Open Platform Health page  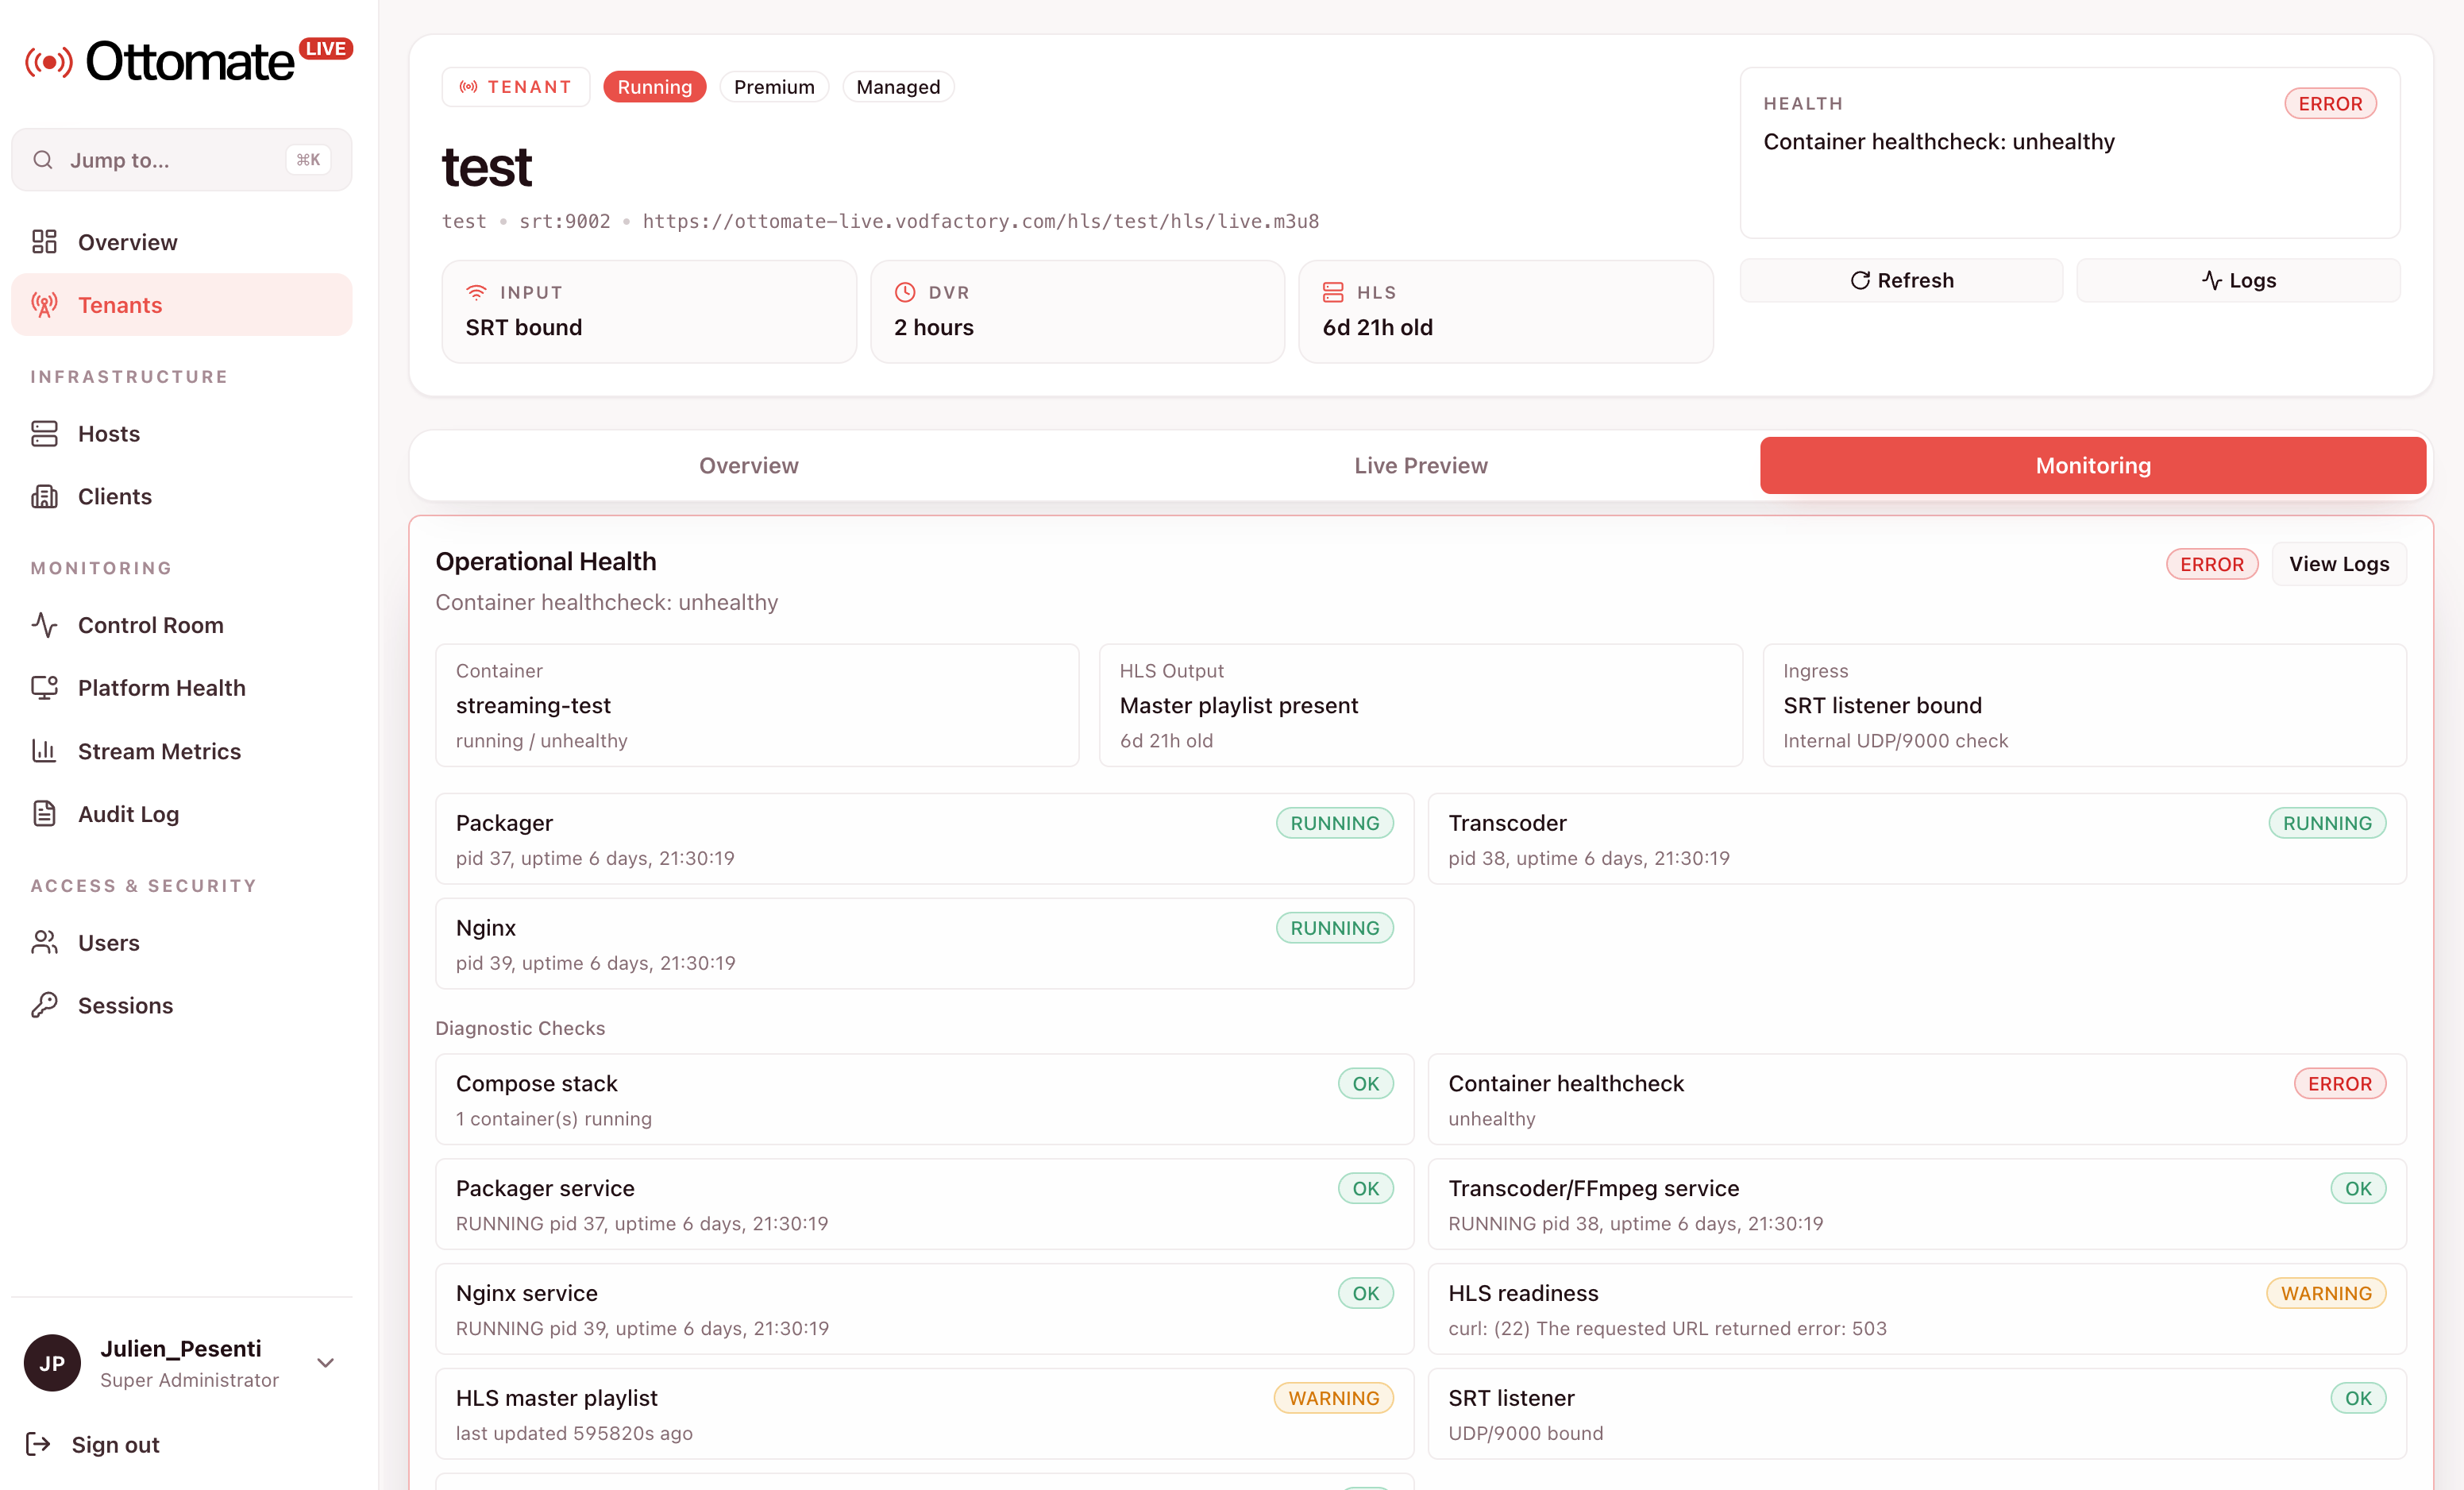[182, 688]
